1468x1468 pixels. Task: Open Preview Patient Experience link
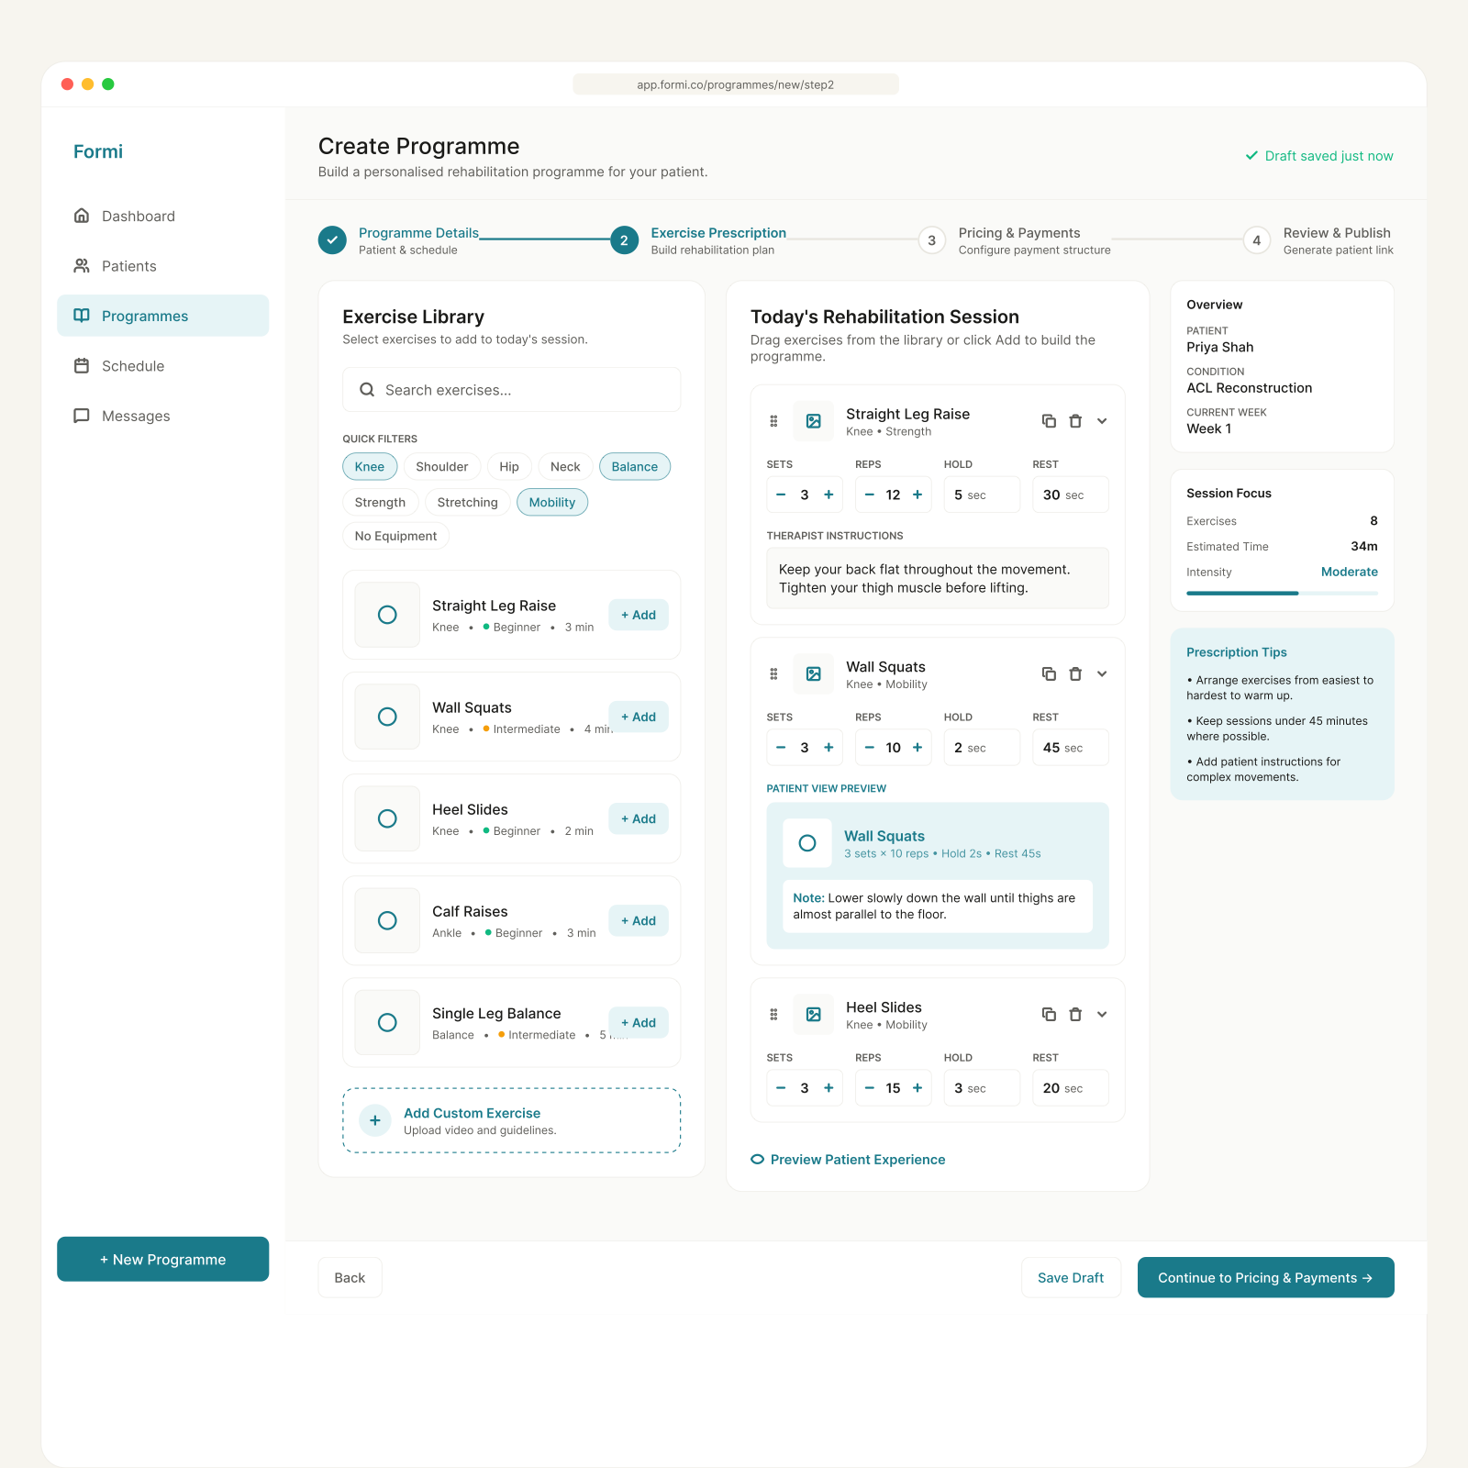click(848, 1160)
